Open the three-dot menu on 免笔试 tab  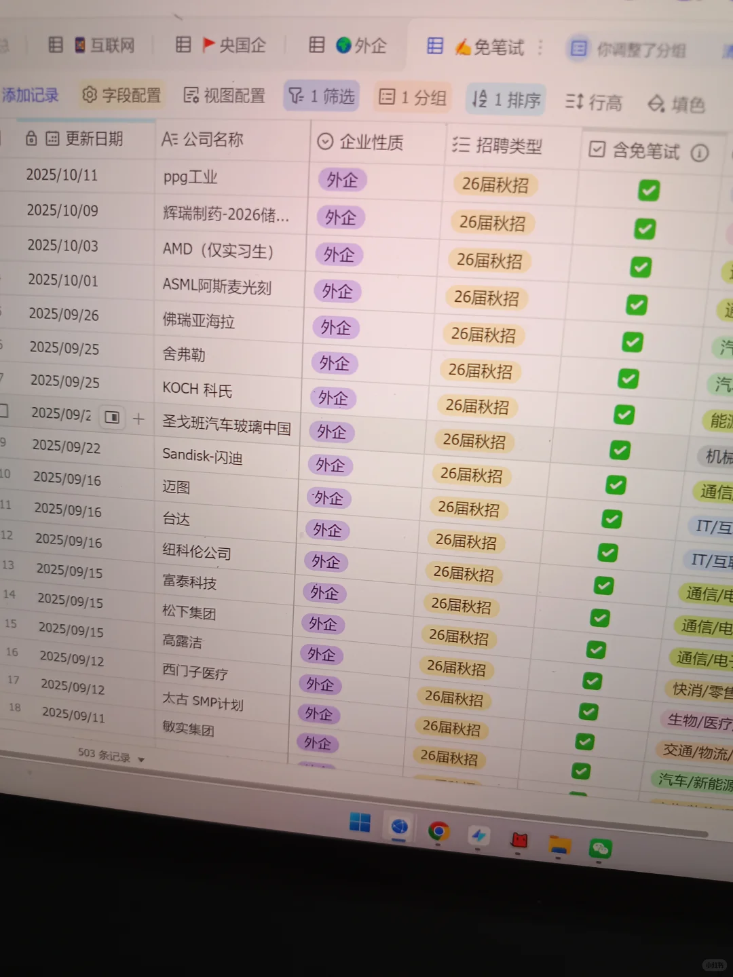(x=540, y=47)
